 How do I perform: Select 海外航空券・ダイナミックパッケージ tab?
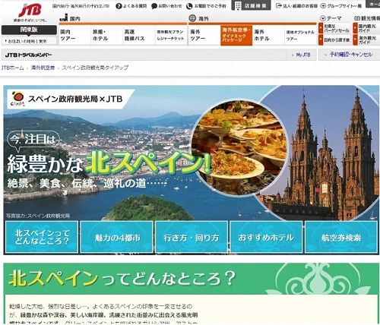[236, 35]
